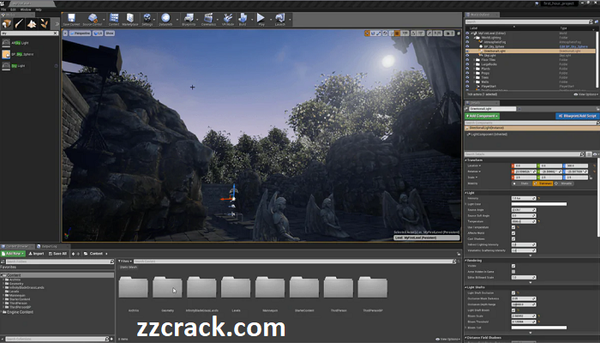Image resolution: width=600 pixels, height=343 pixels.
Task: Click the Datasmith toolbar icon
Action: [165, 19]
